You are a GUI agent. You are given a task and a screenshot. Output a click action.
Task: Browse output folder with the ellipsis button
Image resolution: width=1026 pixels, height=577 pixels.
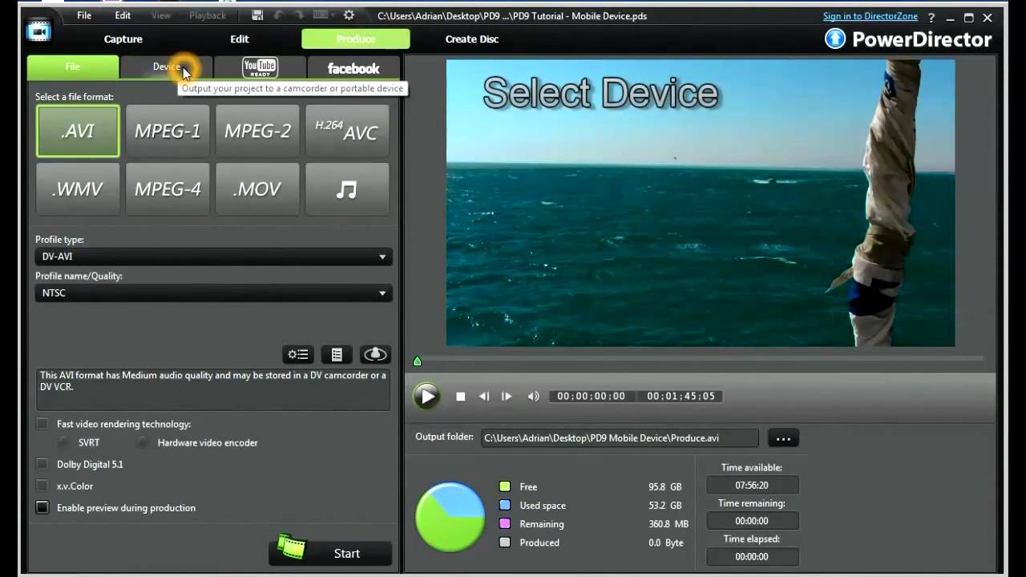[784, 438]
